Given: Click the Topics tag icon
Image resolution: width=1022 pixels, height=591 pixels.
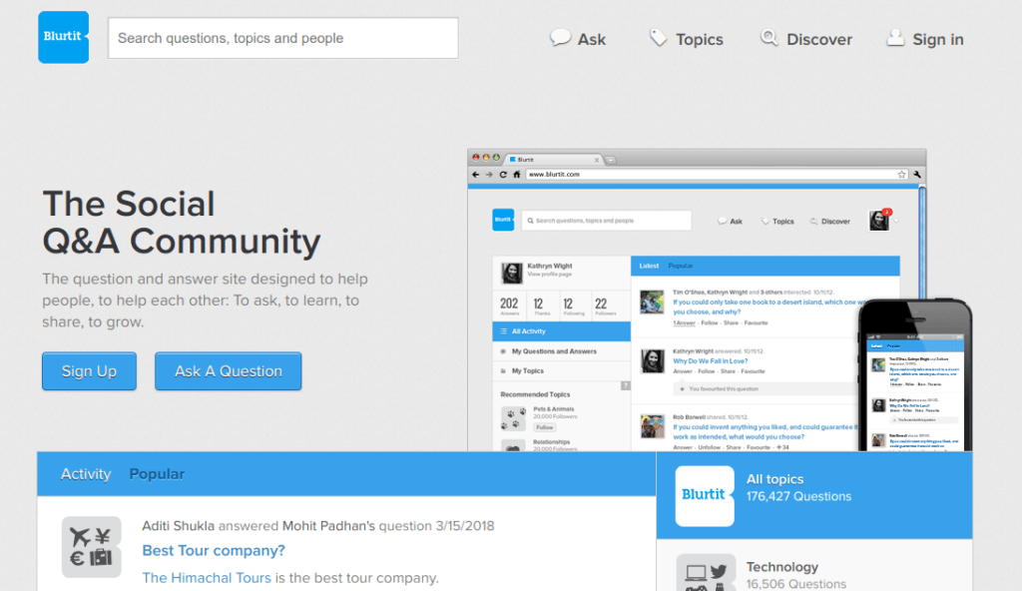Looking at the screenshot, I should (x=658, y=38).
